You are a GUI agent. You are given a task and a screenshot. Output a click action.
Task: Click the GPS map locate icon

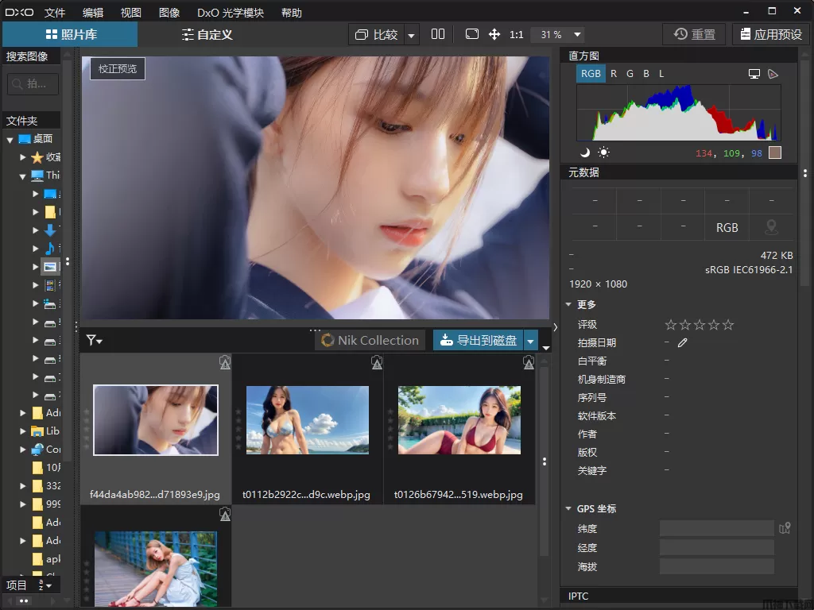(785, 528)
